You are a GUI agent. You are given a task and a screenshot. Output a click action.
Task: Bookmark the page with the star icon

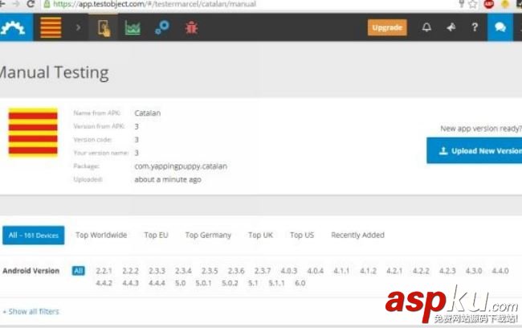click(473, 4)
